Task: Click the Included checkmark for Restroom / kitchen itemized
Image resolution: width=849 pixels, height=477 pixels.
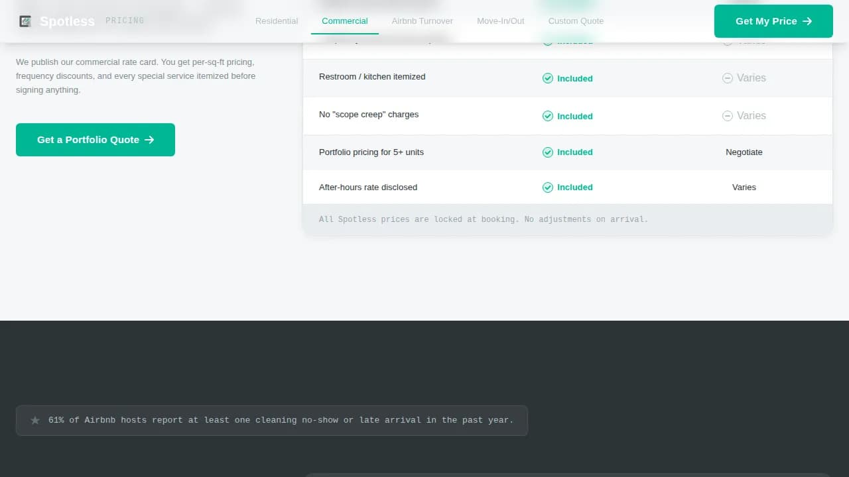Action: click(548, 78)
